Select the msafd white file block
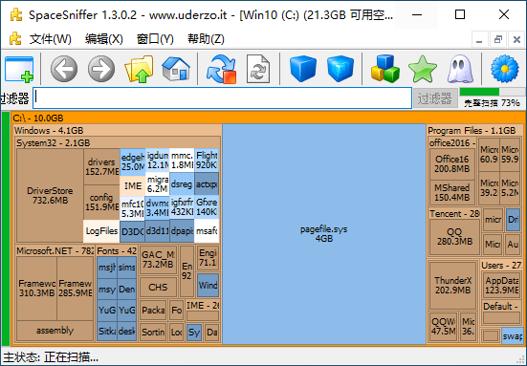Screen dimensions: 527x366 coord(207,231)
